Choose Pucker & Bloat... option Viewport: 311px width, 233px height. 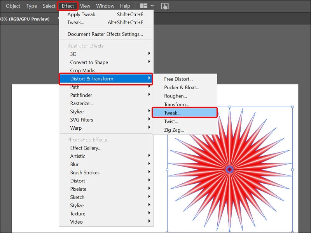tap(185, 88)
